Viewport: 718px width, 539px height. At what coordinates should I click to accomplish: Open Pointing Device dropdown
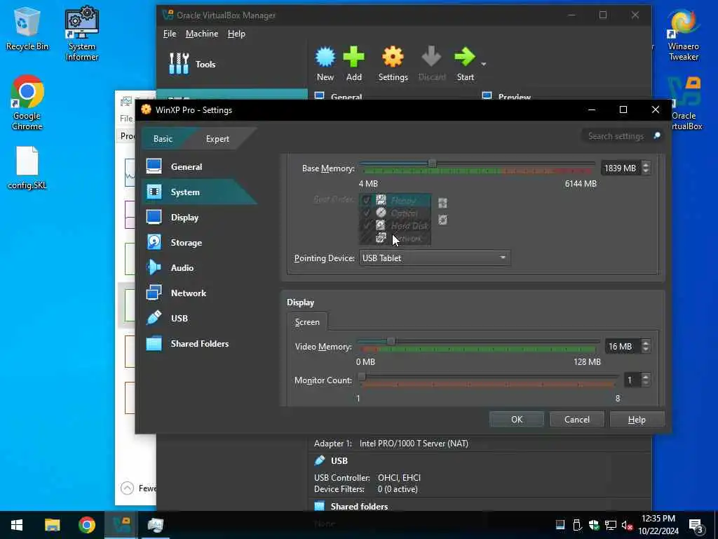pyautogui.click(x=435, y=258)
